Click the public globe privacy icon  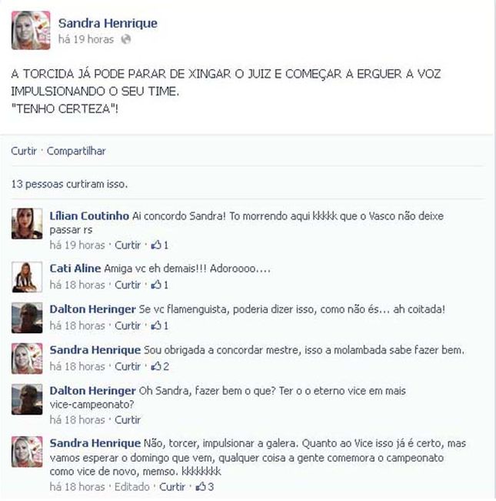click(126, 39)
